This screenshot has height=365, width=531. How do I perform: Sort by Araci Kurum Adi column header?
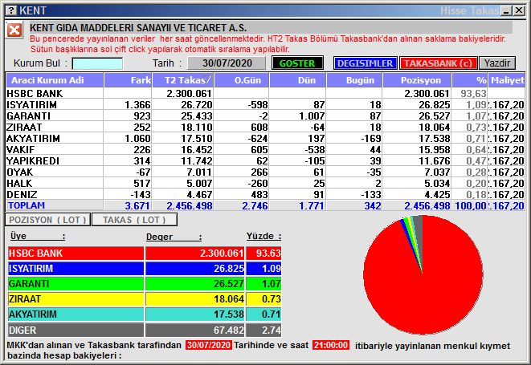coord(55,80)
